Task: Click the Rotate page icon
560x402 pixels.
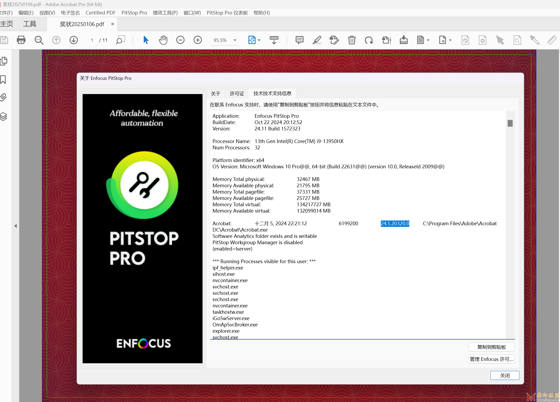Action: (369, 40)
